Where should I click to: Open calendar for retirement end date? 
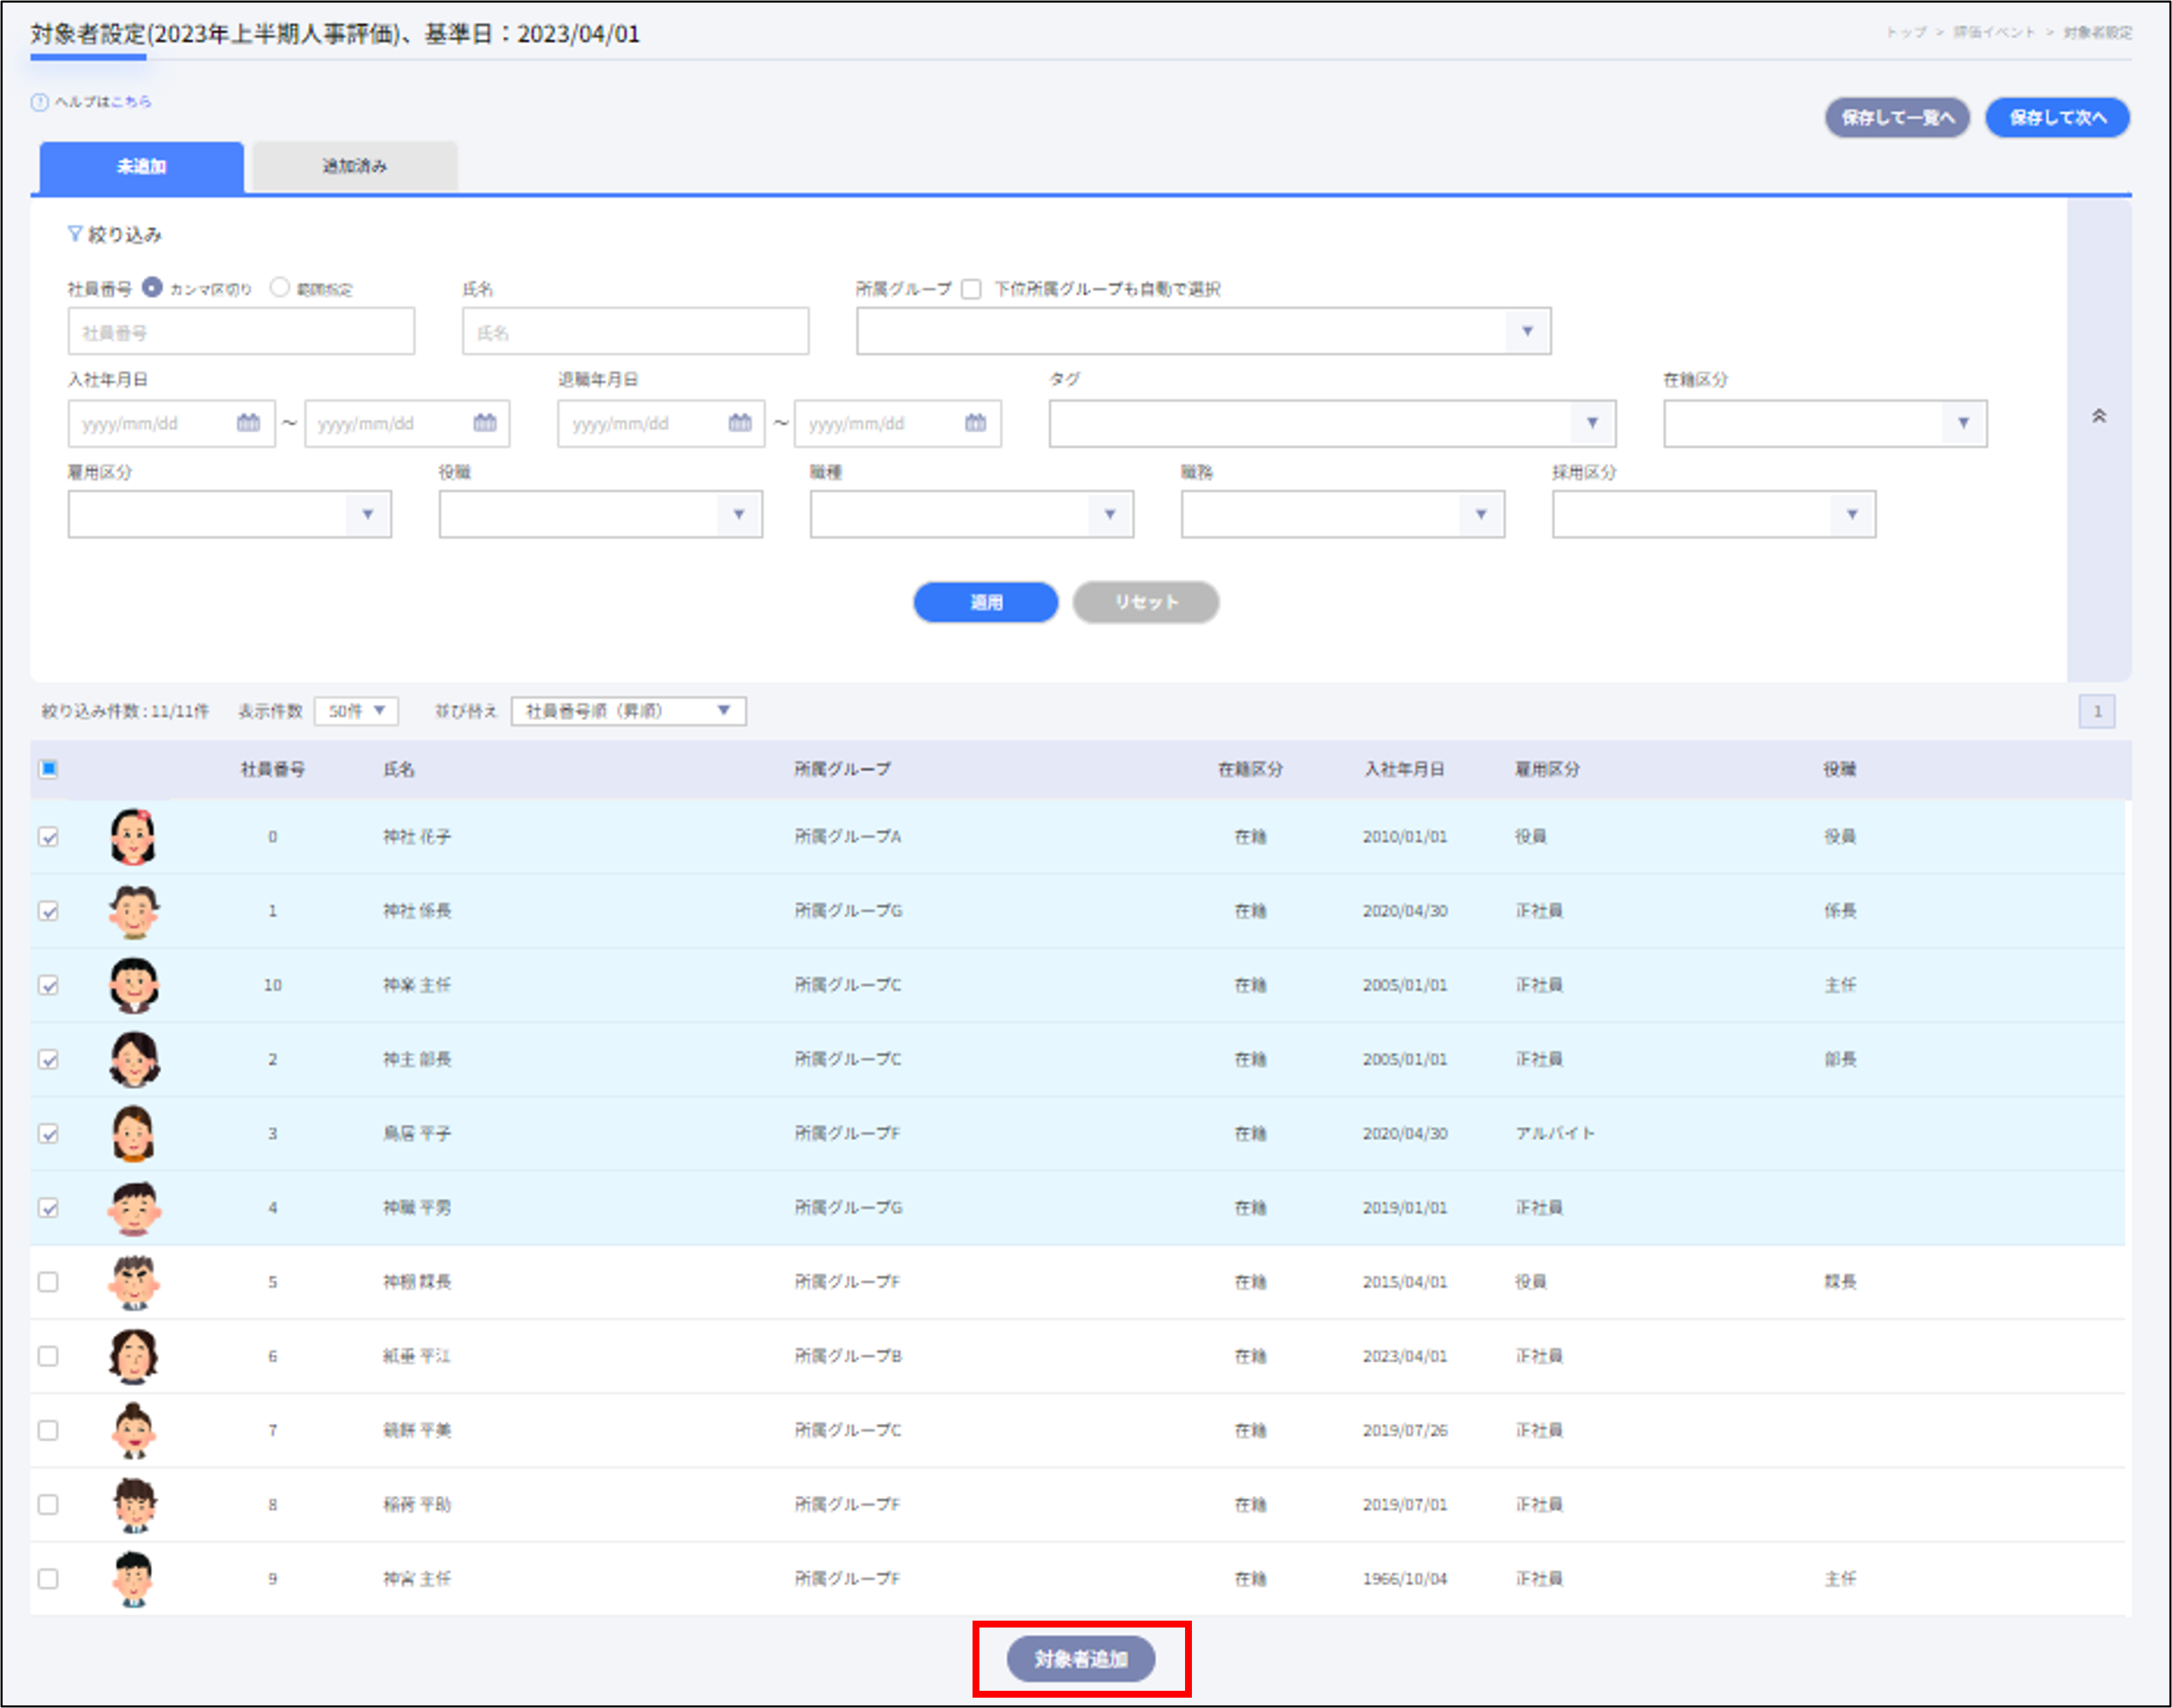(x=976, y=423)
